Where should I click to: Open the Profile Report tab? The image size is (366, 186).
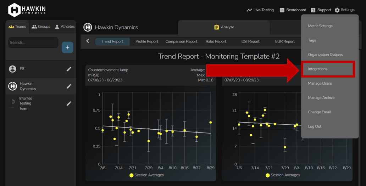tap(147, 41)
